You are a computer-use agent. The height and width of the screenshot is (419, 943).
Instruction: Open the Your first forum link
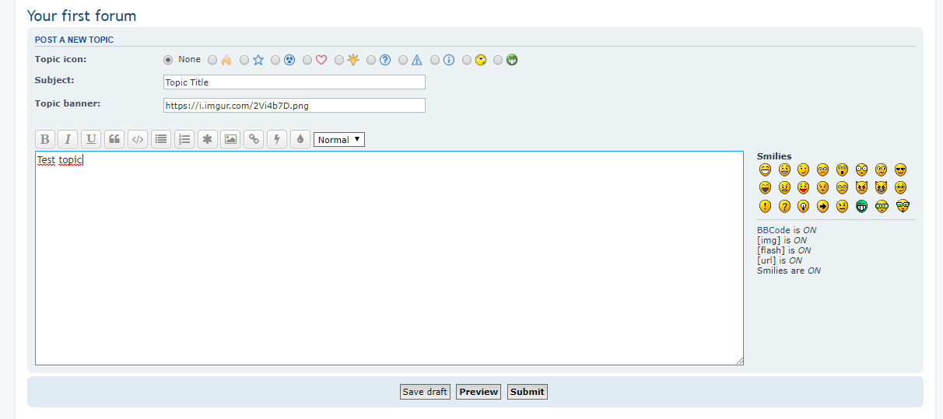(82, 16)
